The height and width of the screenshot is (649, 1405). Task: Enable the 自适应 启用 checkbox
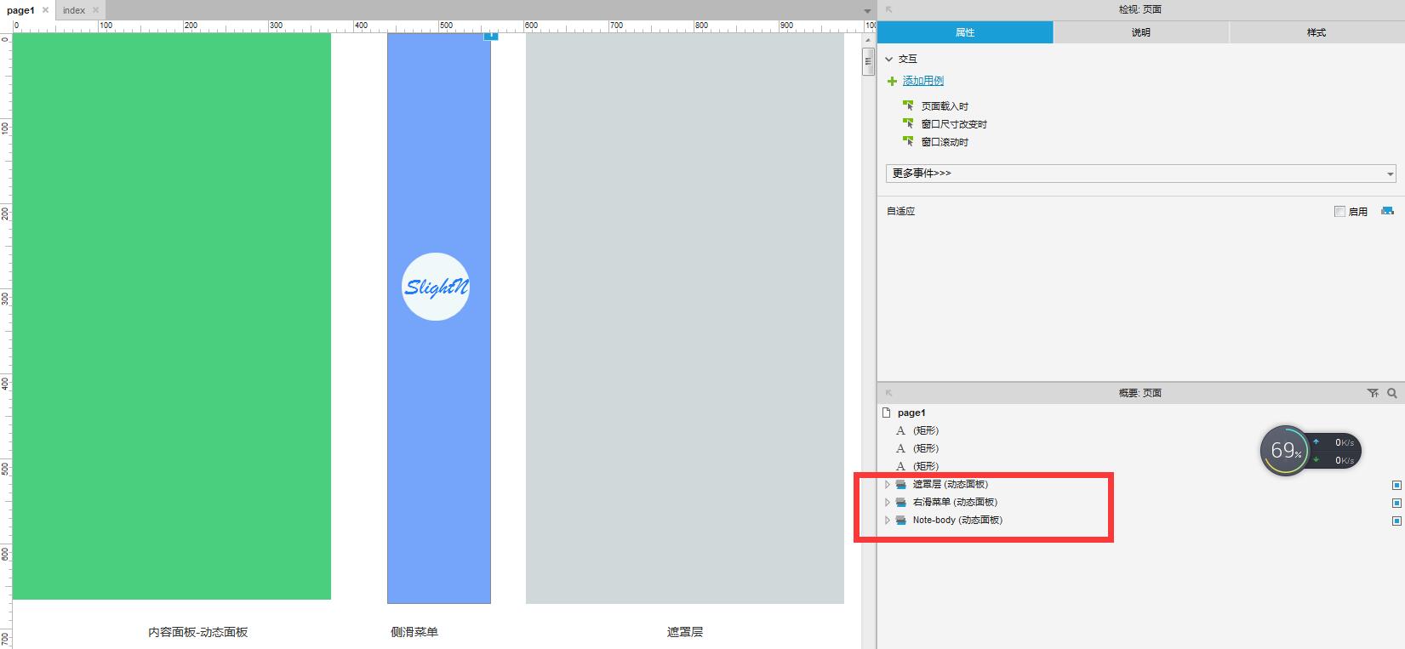(1339, 211)
